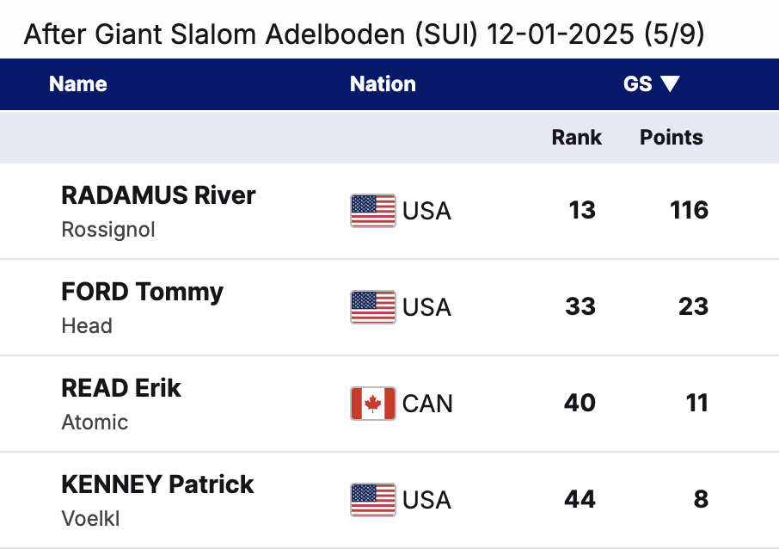
Task: Click the Voelkl brand under Kenney
Action: (x=90, y=519)
